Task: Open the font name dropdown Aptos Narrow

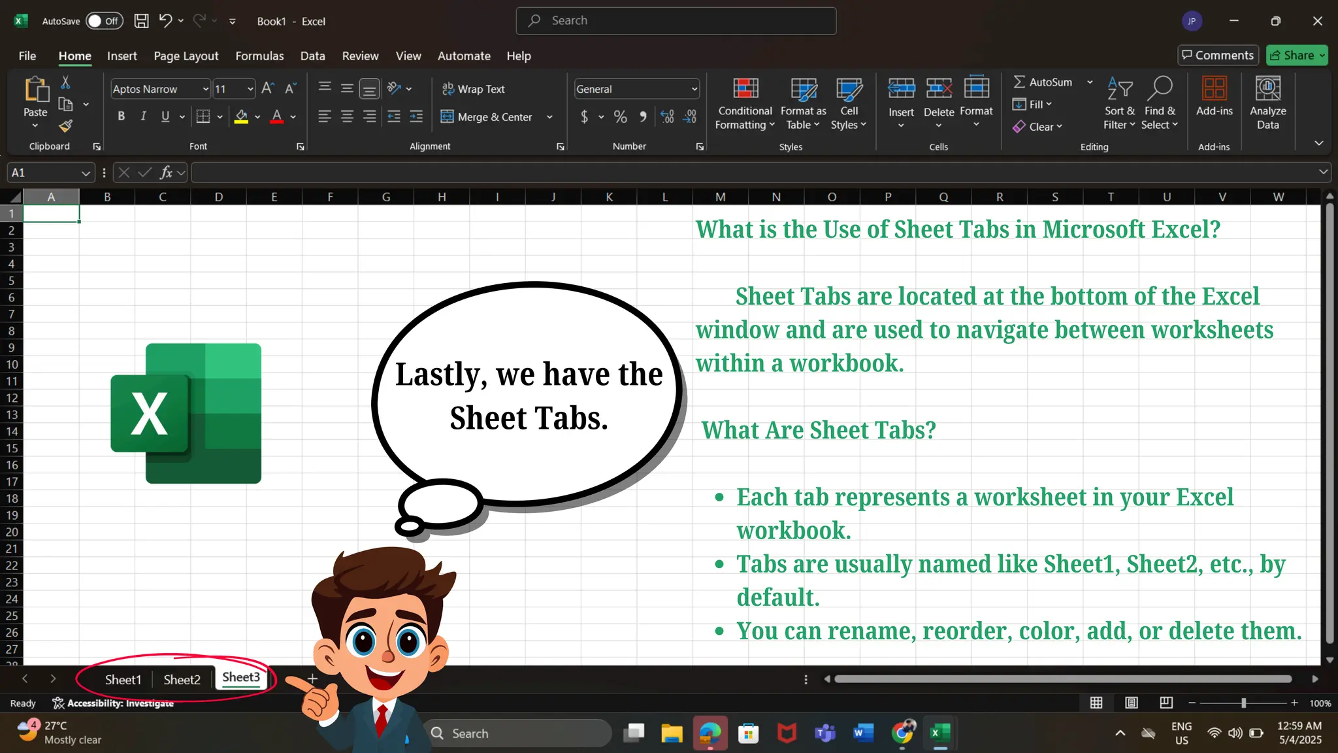Action: pyautogui.click(x=205, y=89)
